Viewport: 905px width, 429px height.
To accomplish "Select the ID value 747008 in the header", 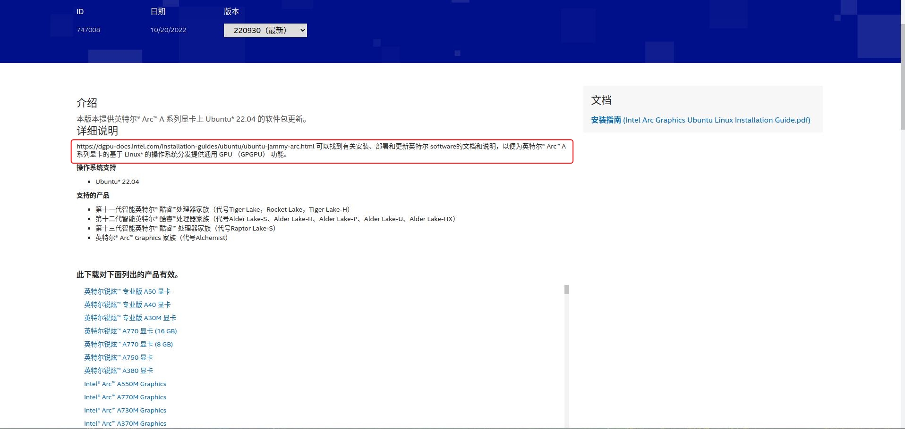I will point(88,30).
